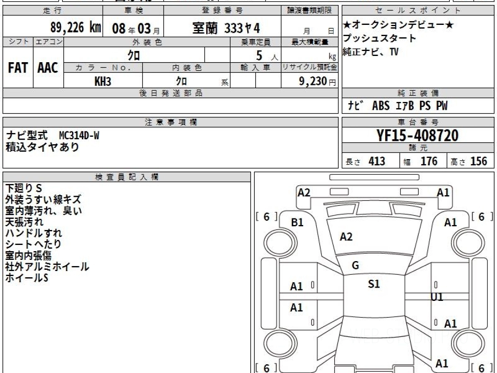Select the 室内薄汚れ、臭い note

click(x=43, y=211)
